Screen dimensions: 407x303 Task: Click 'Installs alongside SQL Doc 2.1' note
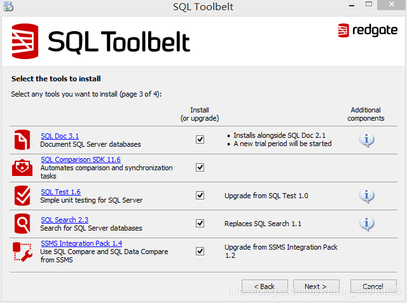tap(280, 135)
